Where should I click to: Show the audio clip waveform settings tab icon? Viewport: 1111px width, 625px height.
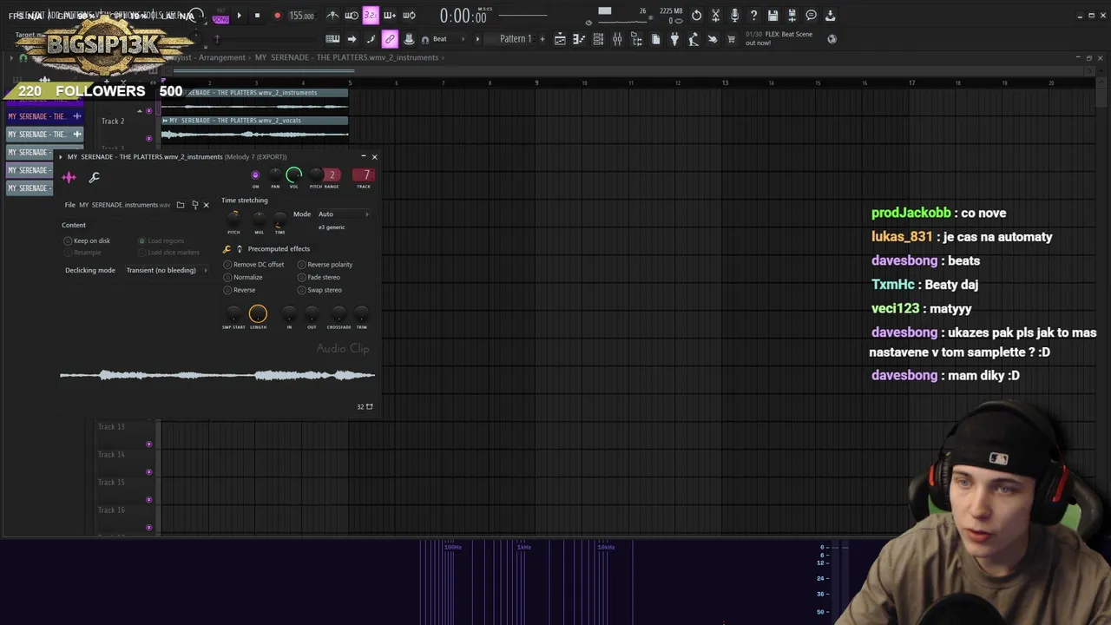(69, 177)
